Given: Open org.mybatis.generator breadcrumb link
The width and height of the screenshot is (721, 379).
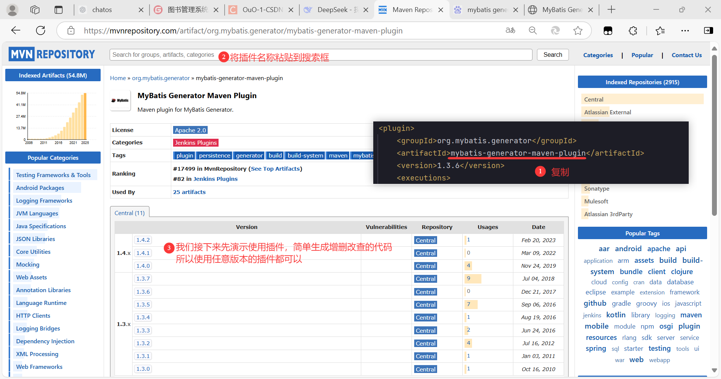Looking at the screenshot, I should pos(161,78).
